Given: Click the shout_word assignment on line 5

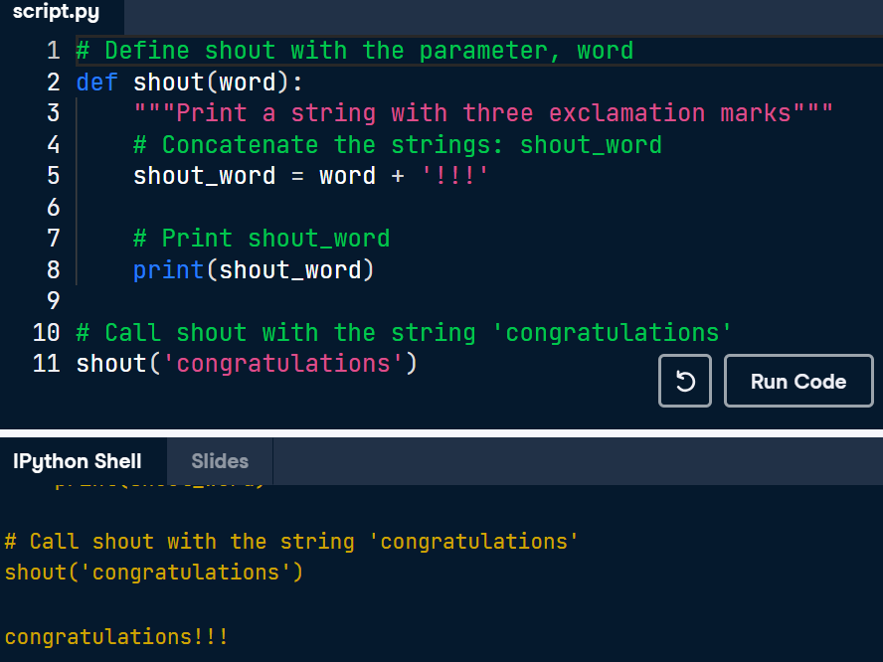Looking at the screenshot, I should pyautogui.click(x=311, y=176).
